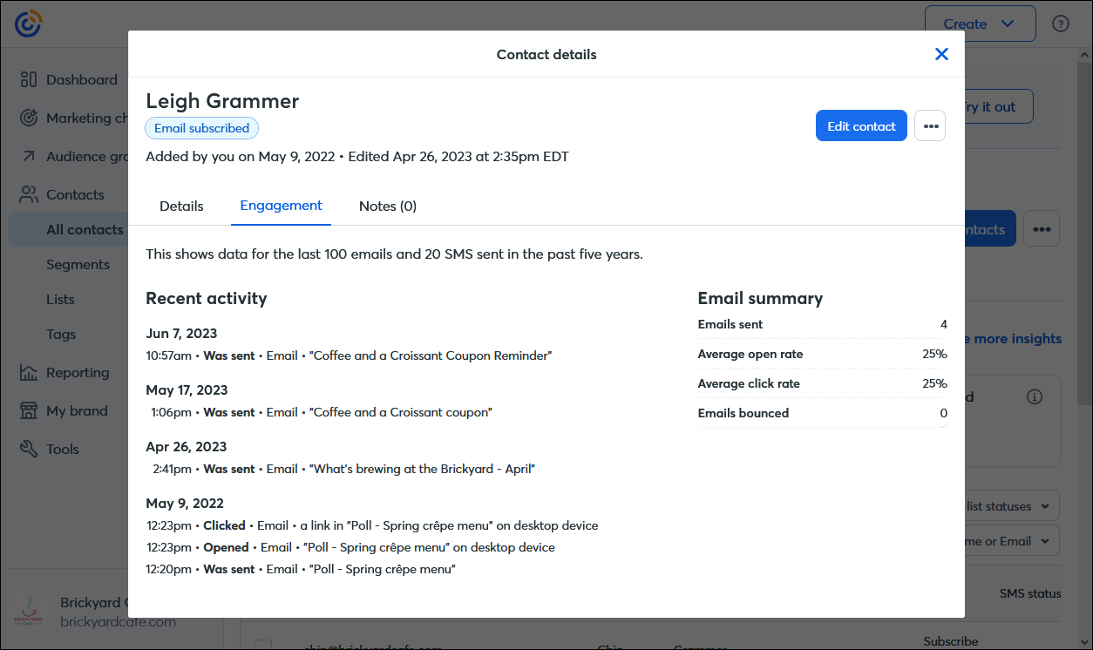
Task: Open the list statuses dropdown
Action: (x=1012, y=506)
